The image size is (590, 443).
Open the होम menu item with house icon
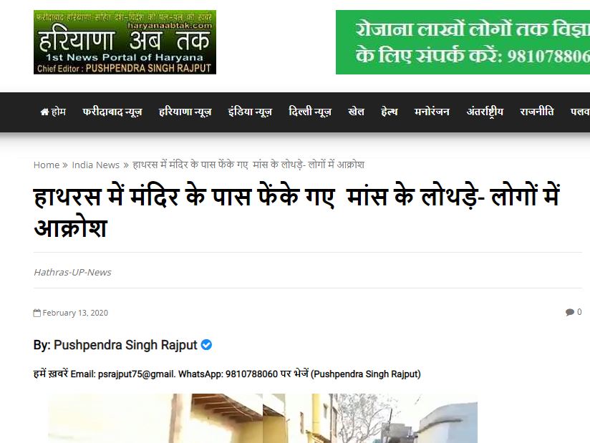[x=53, y=112]
